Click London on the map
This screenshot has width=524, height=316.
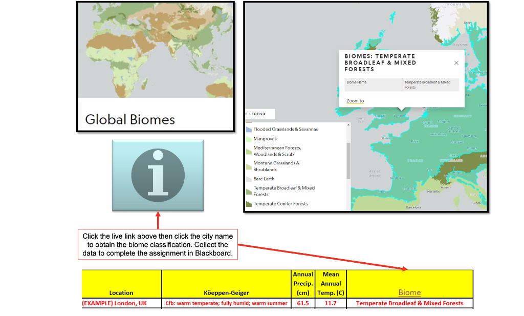(399, 115)
